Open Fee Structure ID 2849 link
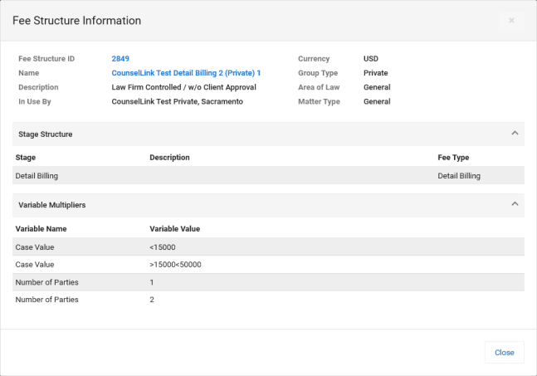The image size is (537, 376). click(120, 59)
